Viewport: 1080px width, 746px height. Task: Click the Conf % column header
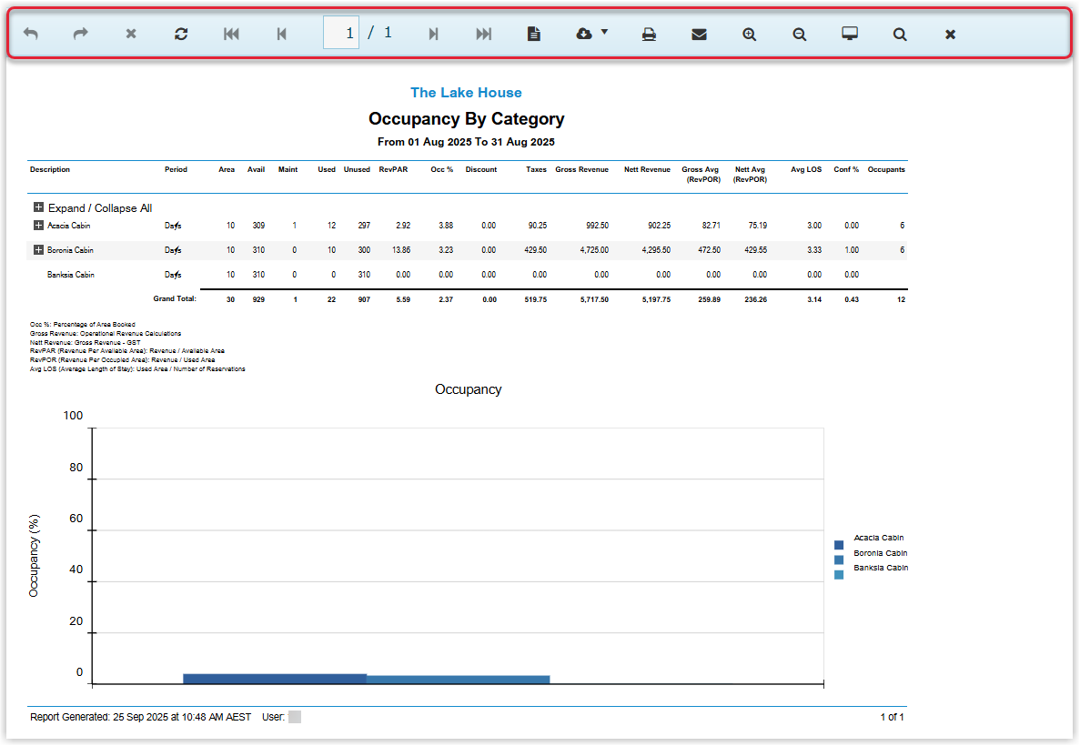click(x=846, y=169)
